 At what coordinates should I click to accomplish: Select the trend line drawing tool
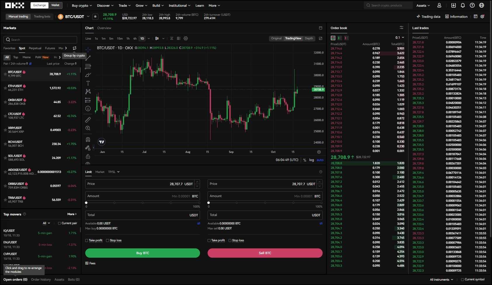pyautogui.click(x=88, y=58)
